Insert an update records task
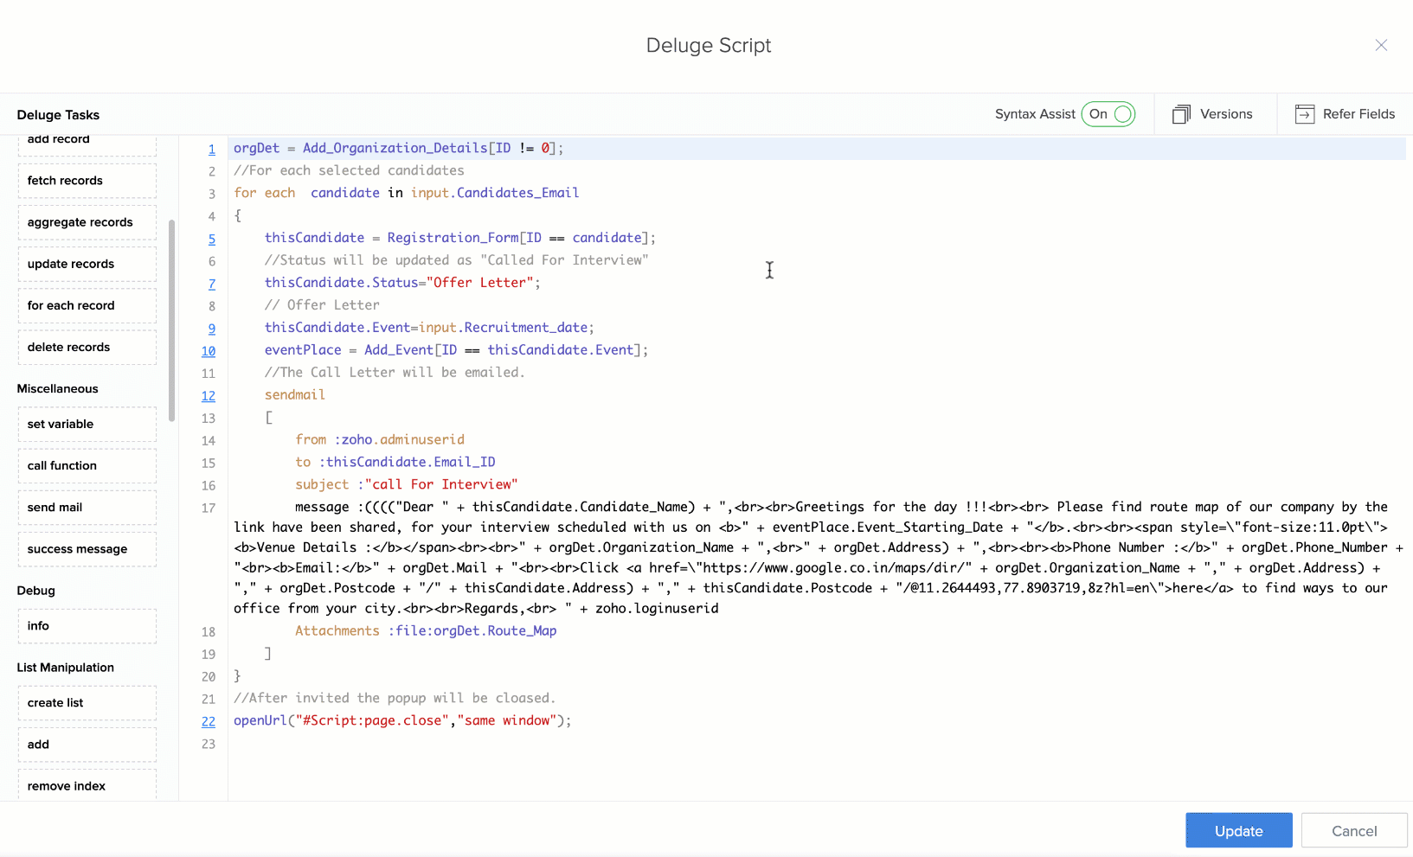Image resolution: width=1413 pixels, height=857 pixels. pyautogui.click(x=87, y=263)
